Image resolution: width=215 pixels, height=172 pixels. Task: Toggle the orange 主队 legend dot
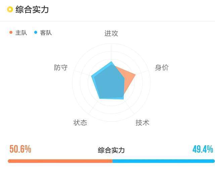pos(11,33)
